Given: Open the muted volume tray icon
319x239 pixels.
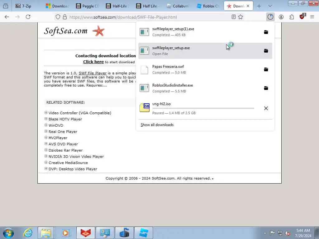Looking at the screenshot, I should click(288, 233).
